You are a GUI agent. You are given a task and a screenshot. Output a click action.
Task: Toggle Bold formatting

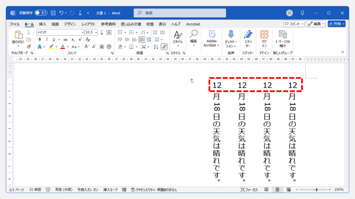coord(40,39)
